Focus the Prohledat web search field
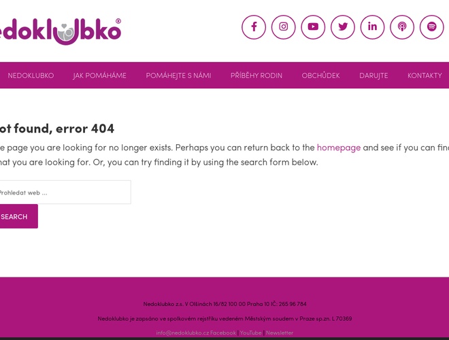449x340 pixels. point(65,192)
